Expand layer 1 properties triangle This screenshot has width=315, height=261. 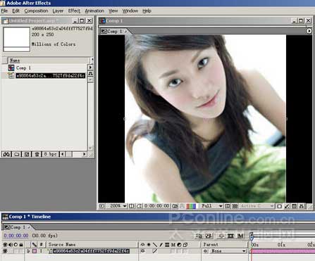pos(29,251)
